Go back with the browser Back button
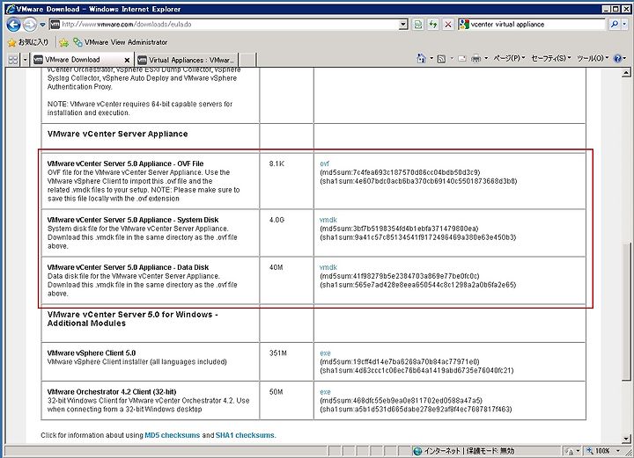 pos(13,25)
